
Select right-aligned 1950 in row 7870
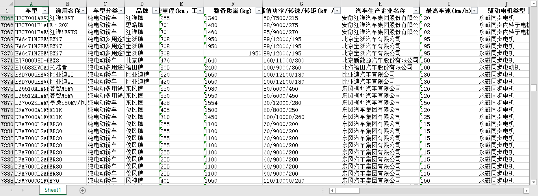pos(233,53)
